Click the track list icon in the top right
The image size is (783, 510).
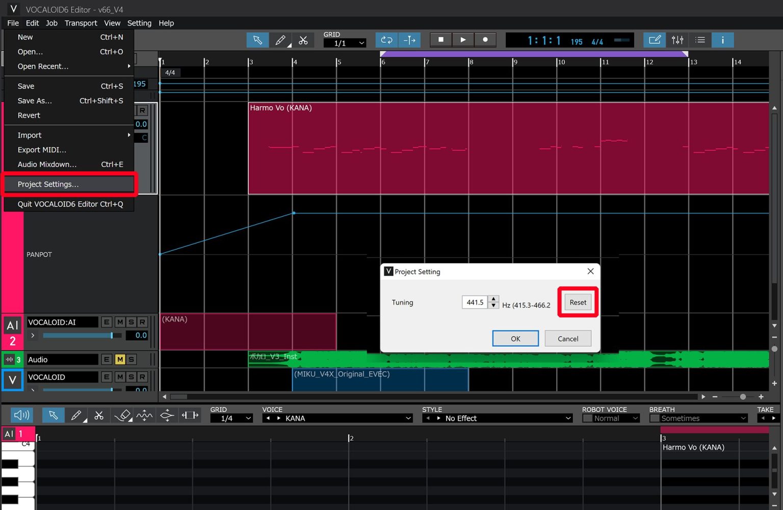coord(700,40)
